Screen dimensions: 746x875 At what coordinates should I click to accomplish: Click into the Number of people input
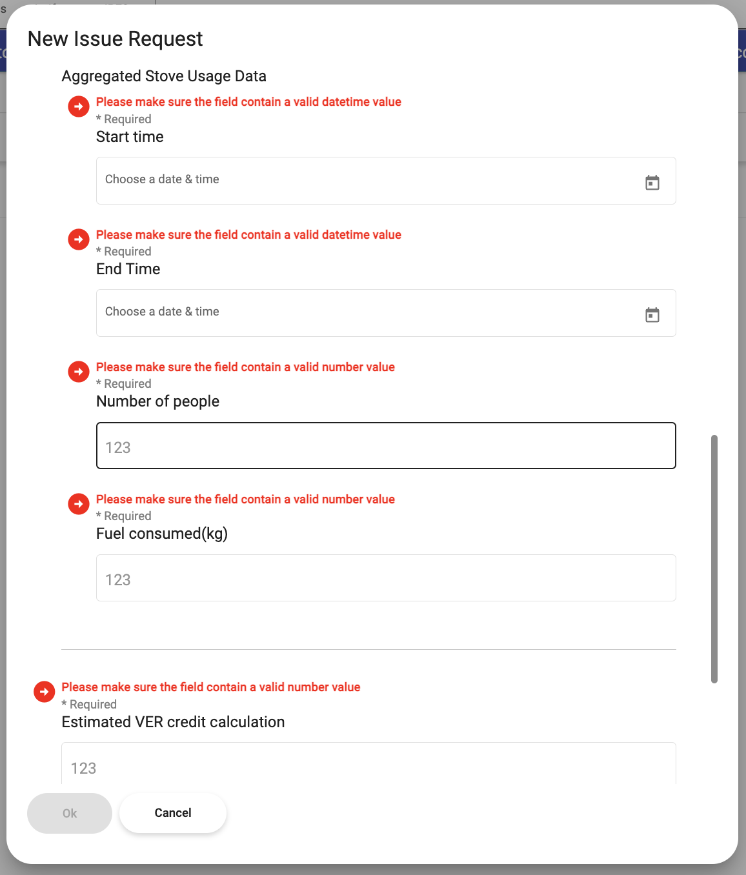(386, 446)
